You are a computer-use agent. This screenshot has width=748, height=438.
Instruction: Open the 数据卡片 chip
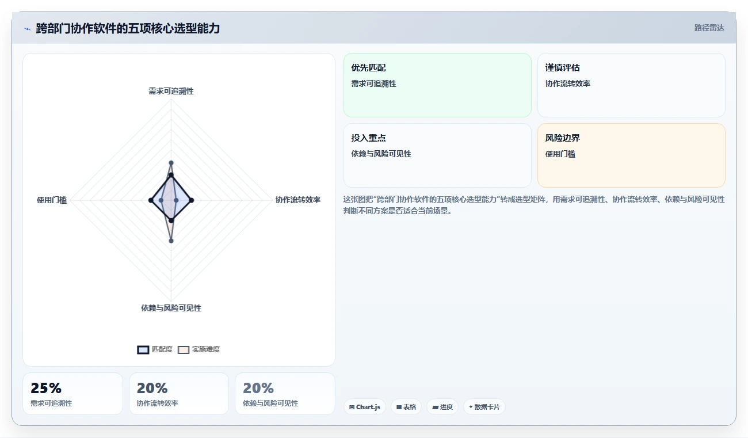tap(484, 407)
